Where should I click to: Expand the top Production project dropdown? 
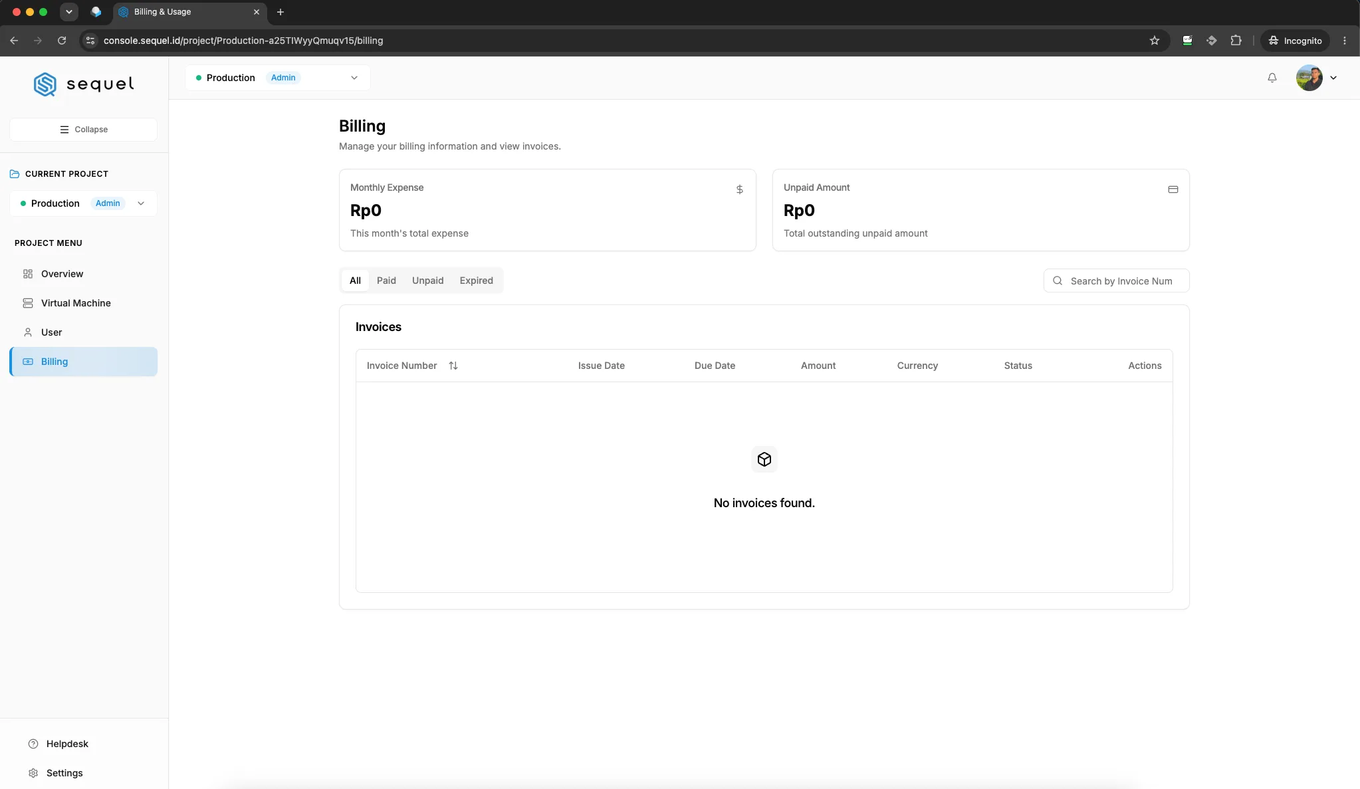[278, 78]
